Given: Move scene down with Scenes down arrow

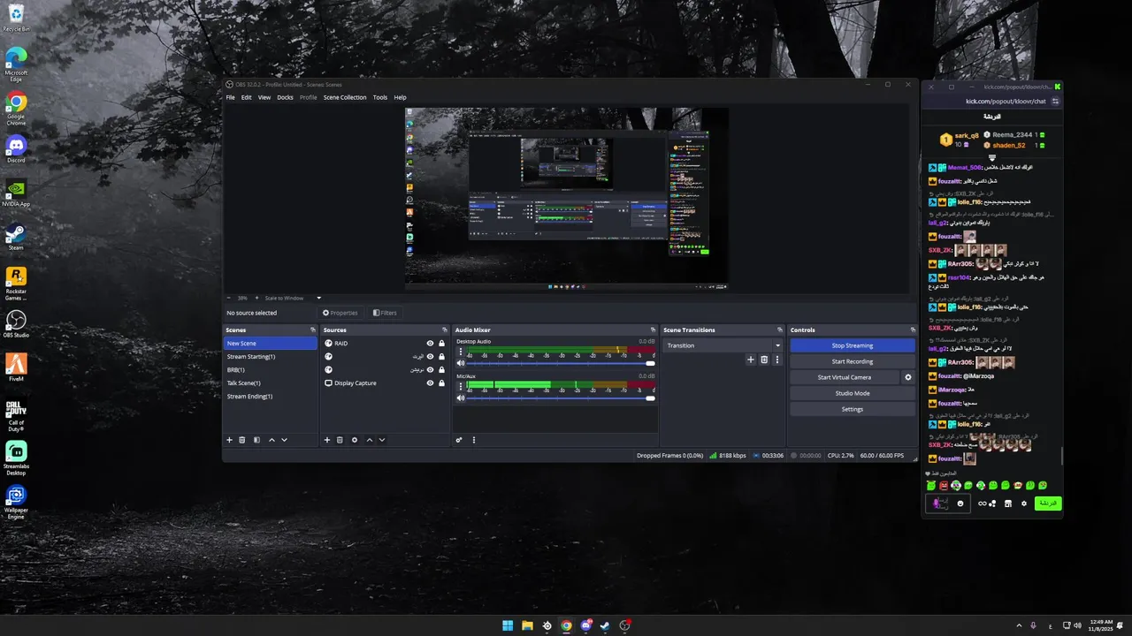Looking at the screenshot, I should tap(284, 440).
